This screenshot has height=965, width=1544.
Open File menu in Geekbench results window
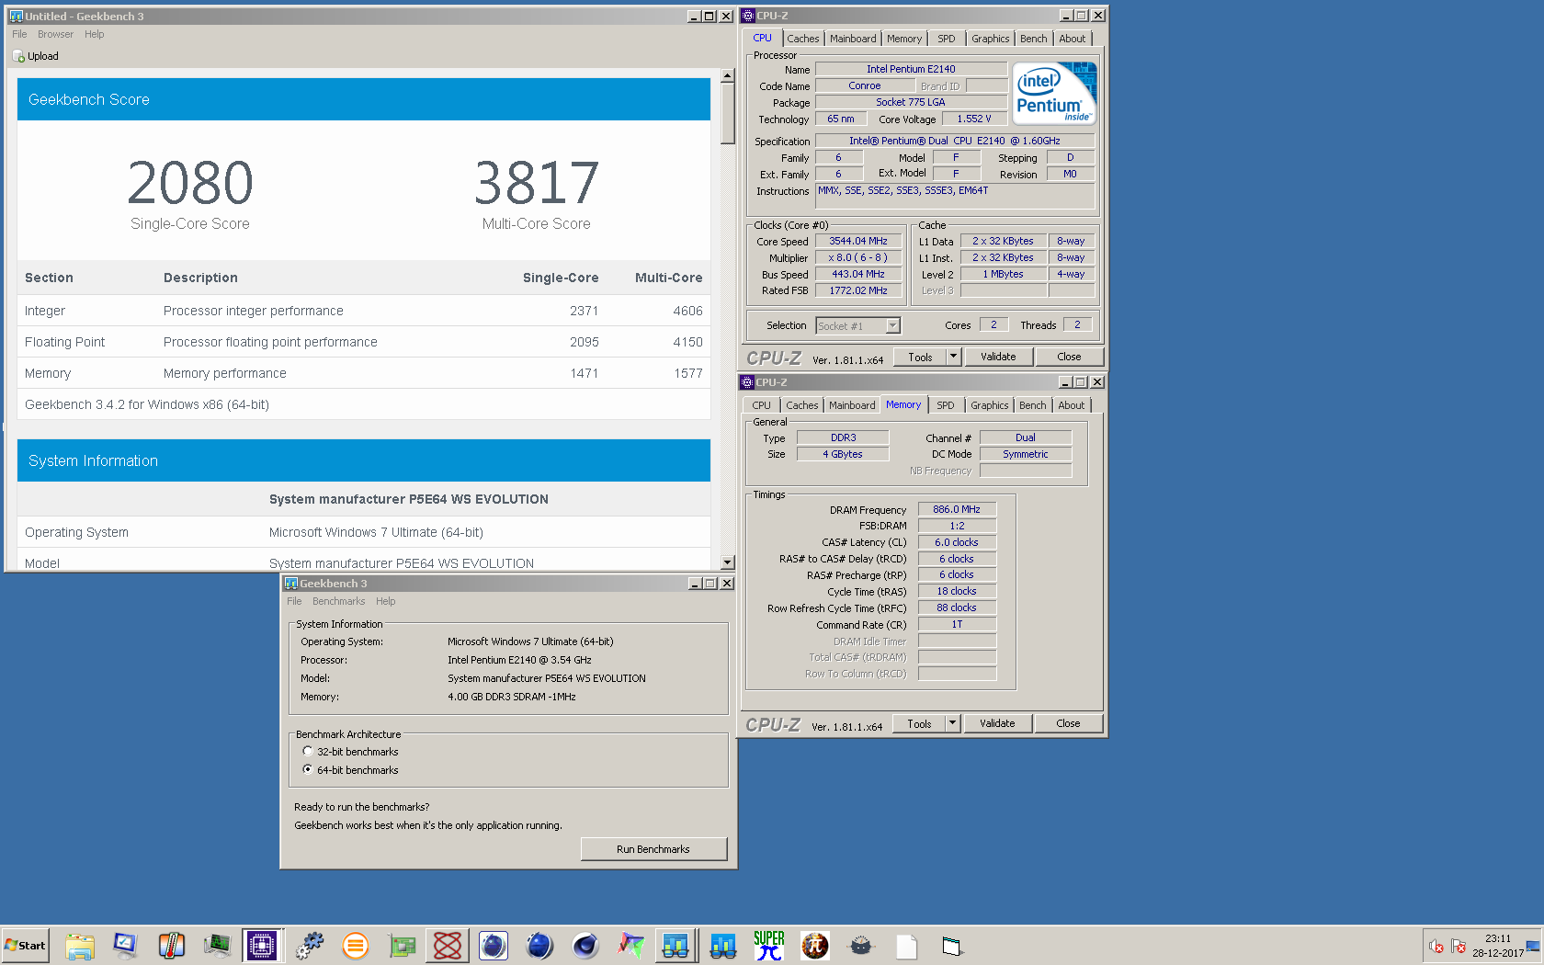coord(19,34)
